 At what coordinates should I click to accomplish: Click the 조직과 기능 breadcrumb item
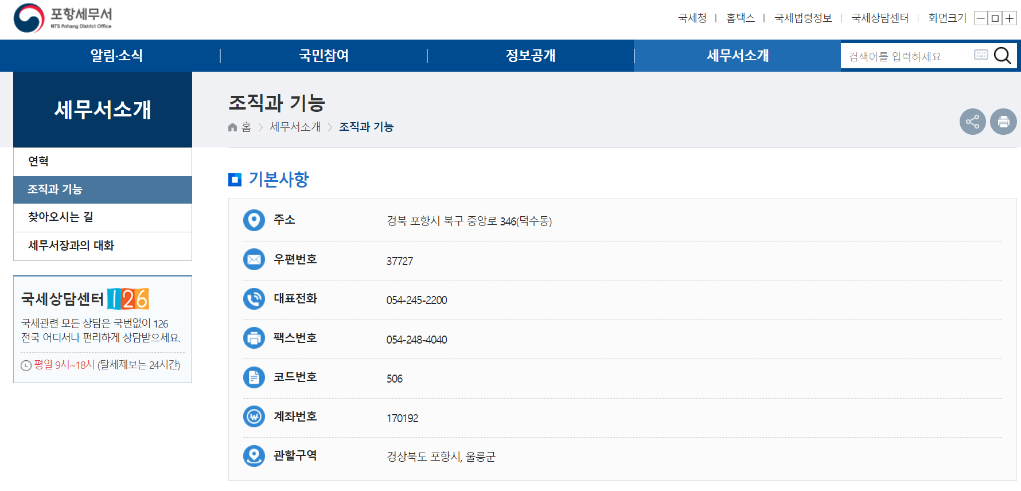(366, 127)
